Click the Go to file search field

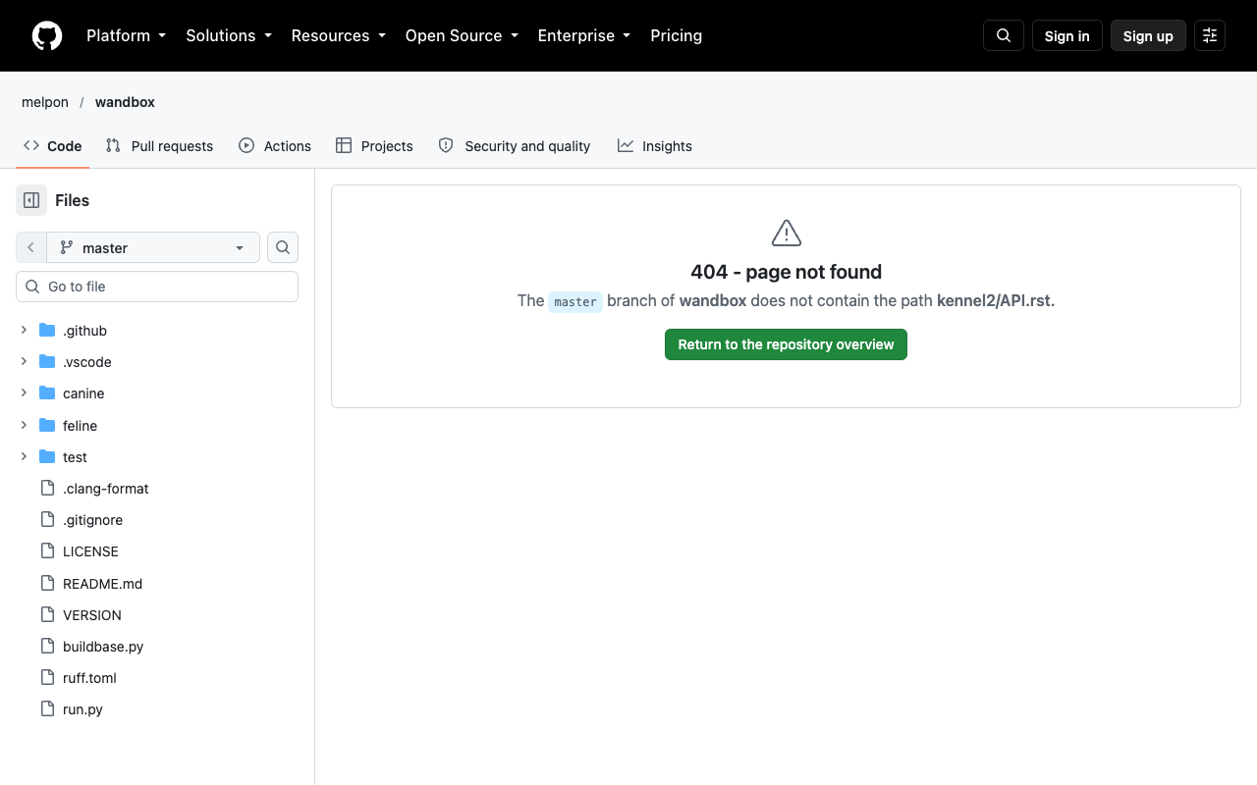click(x=157, y=287)
